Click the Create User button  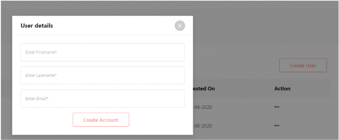point(303,66)
